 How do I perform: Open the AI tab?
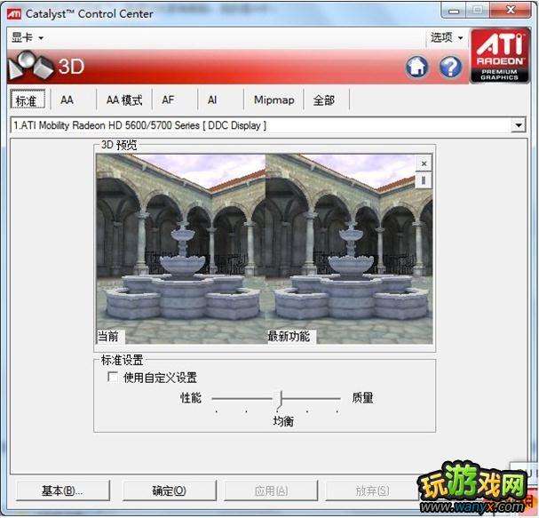[x=212, y=100]
